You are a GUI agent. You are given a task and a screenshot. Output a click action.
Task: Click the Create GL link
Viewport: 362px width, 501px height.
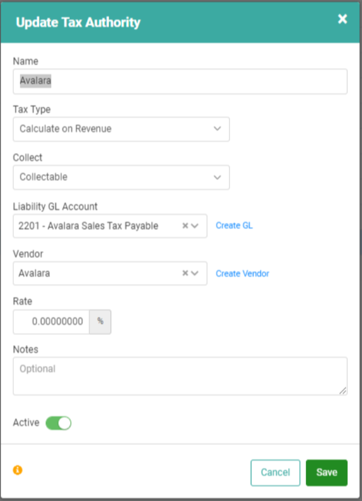tap(234, 226)
